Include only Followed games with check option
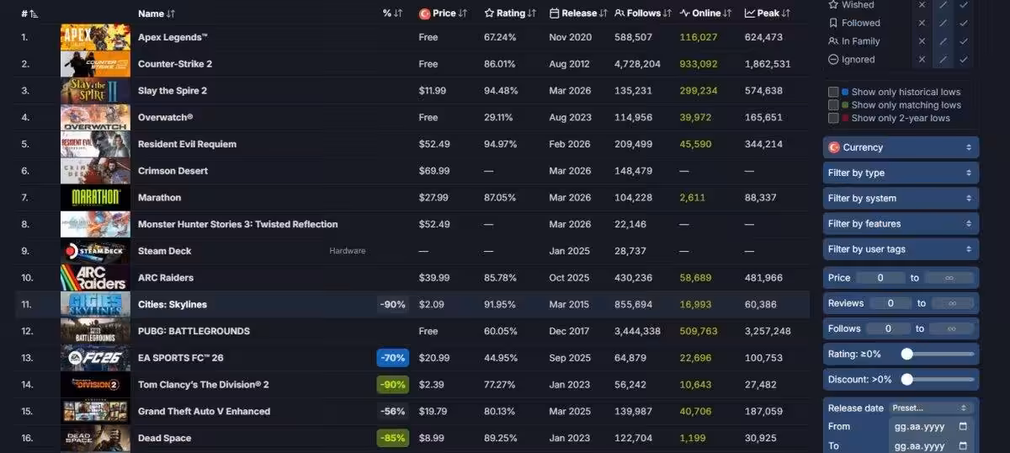1010x453 pixels. tap(964, 23)
